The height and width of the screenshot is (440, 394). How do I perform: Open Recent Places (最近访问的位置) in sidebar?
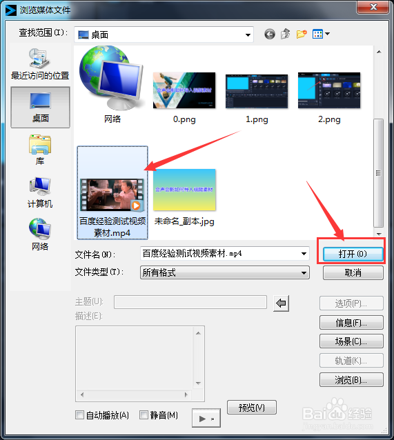pos(40,63)
